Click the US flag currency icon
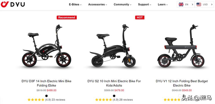Viewport: 215px width, 104px height. (x=199, y=5)
